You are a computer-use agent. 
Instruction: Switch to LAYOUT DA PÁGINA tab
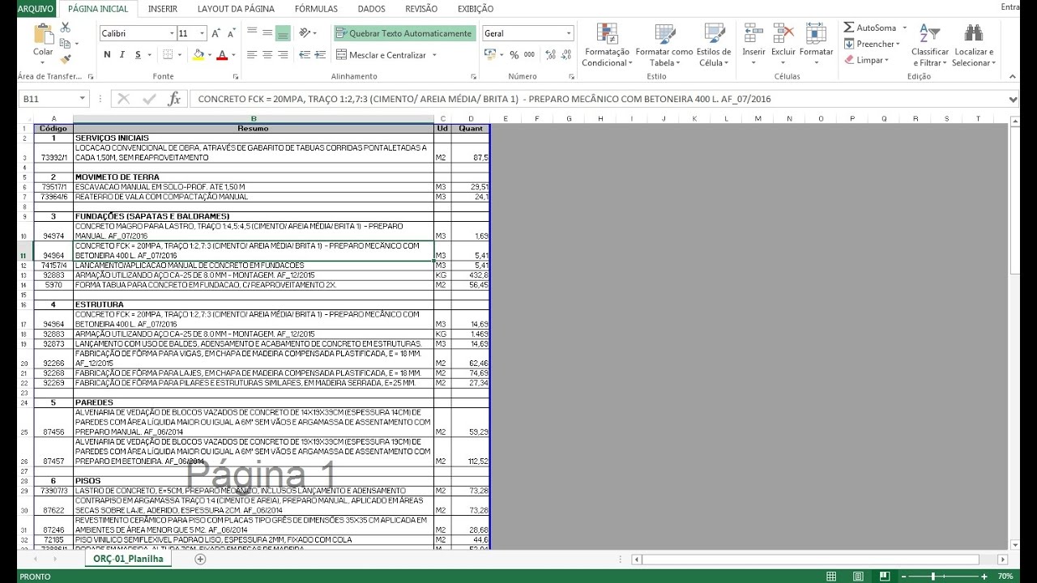[x=236, y=9]
